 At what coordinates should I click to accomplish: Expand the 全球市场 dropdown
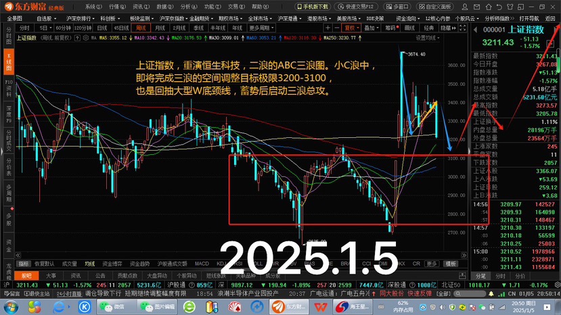coord(260,18)
